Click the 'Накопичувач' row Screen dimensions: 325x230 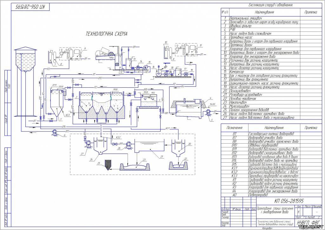272,103
